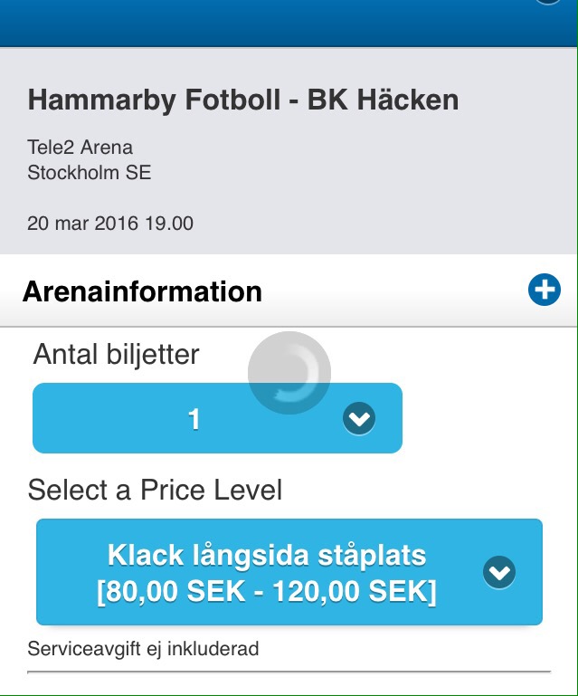Image resolution: width=578 pixels, height=696 pixels.
Task: Click the blue top header bar
Action: 271,23
